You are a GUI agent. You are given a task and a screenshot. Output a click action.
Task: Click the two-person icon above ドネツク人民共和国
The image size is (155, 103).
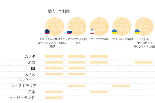click(55, 27)
